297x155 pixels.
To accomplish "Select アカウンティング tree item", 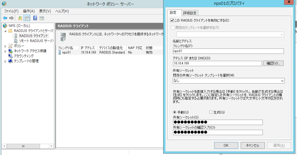I will (23, 56).
